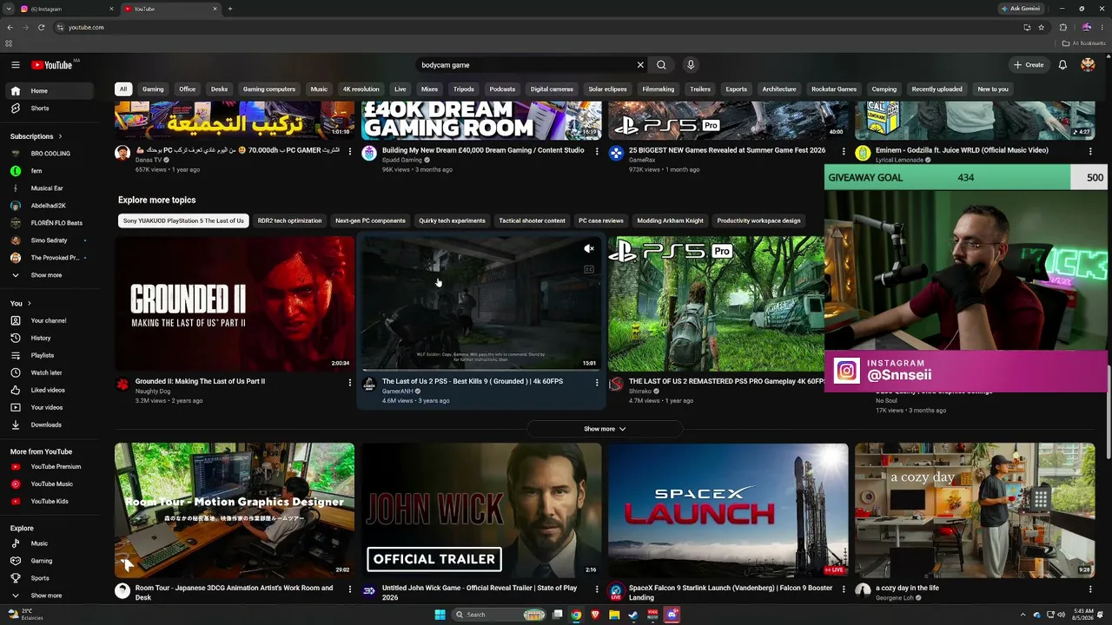Select the Next-gen PC components topic chip

(370, 220)
